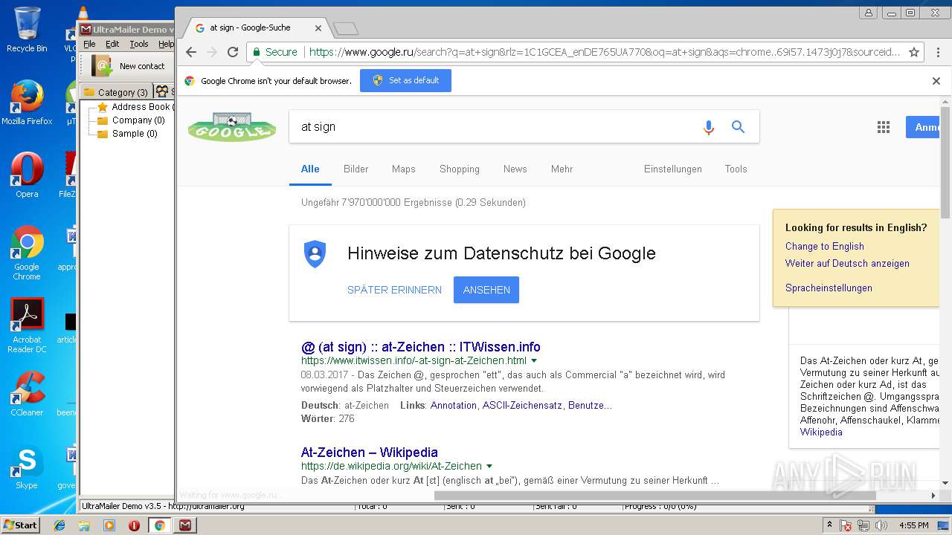Open Spracheinstellungen link
The height and width of the screenshot is (535, 952).
[829, 288]
